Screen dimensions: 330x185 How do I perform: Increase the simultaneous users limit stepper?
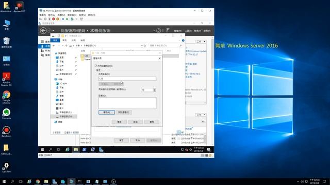[155, 89]
